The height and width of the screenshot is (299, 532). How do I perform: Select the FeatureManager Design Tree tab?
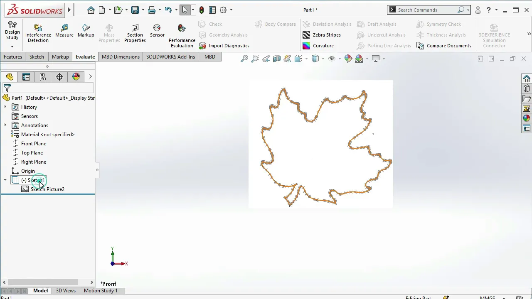coord(10,77)
